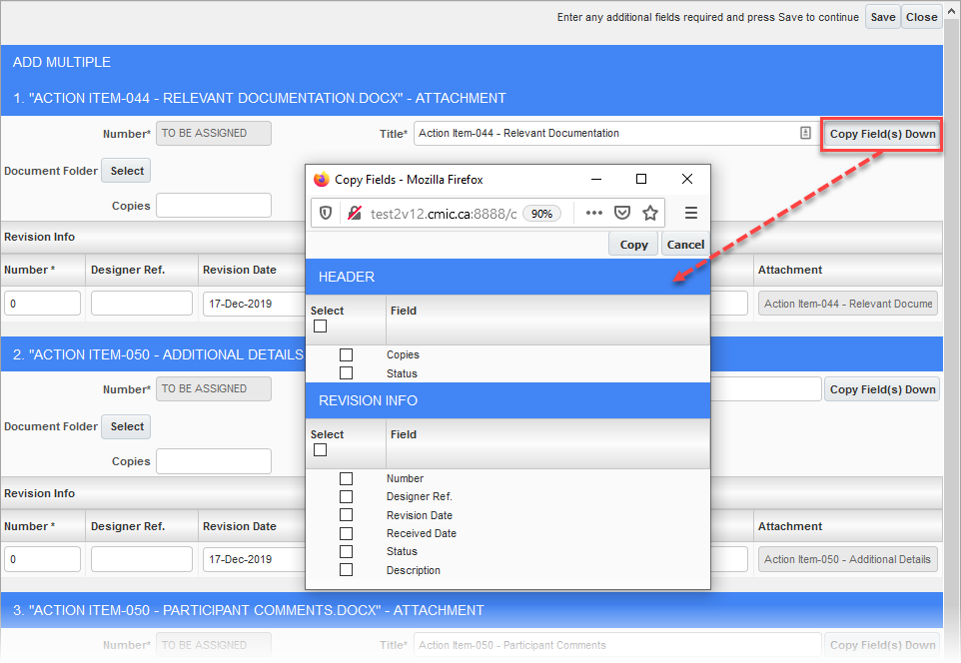Click Select next to first Document Folder
Screen dimensions: 961x663
(x=127, y=171)
